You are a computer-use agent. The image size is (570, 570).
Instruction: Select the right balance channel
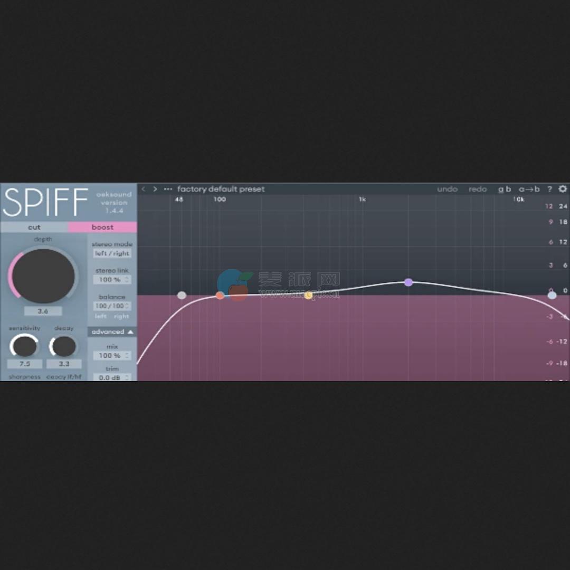(x=122, y=316)
